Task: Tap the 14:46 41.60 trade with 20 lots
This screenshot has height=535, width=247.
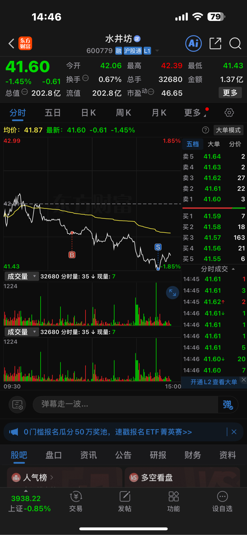Action: (214, 359)
